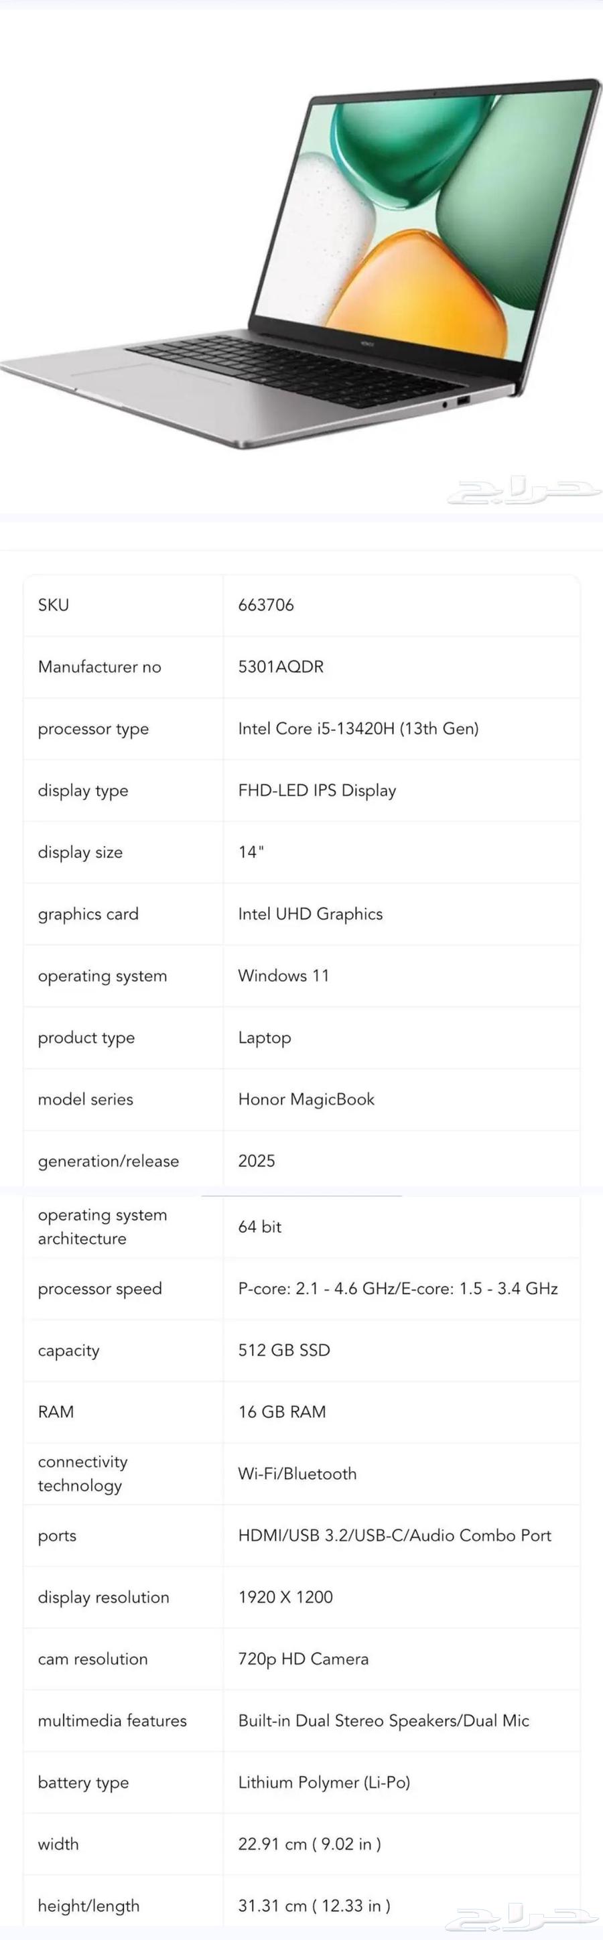Click the Lithium Polymer battery type value
Image resolution: width=603 pixels, height=1940 pixels.
click(x=324, y=1782)
